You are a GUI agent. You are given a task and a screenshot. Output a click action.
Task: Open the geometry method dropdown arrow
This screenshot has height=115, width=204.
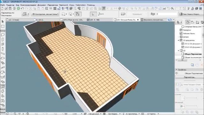click(66, 14)
